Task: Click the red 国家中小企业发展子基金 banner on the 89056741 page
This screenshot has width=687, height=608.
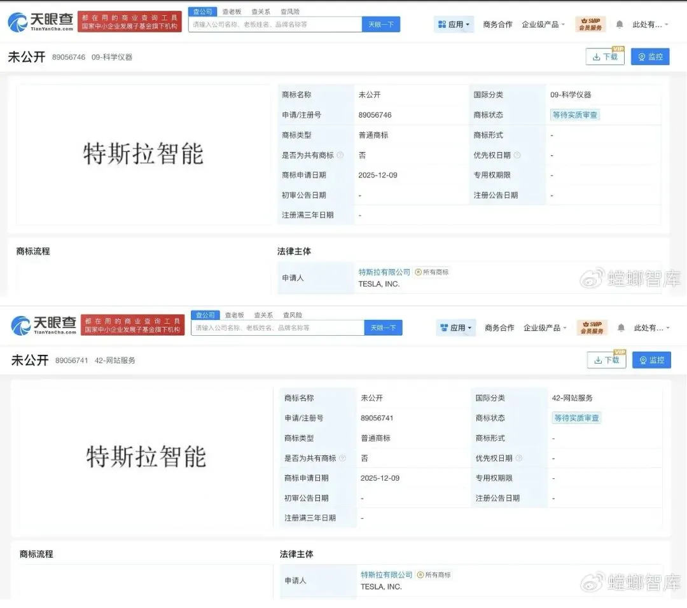Action: pyautogui.click(x=132, y=325)
